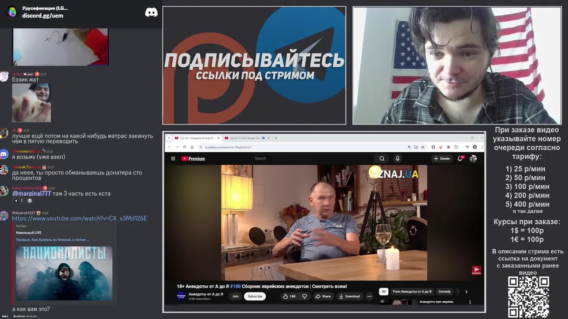Select the Comedy filter chip
Screen dimensions: 568x319
pyautogui.click(x=444, y=292)
